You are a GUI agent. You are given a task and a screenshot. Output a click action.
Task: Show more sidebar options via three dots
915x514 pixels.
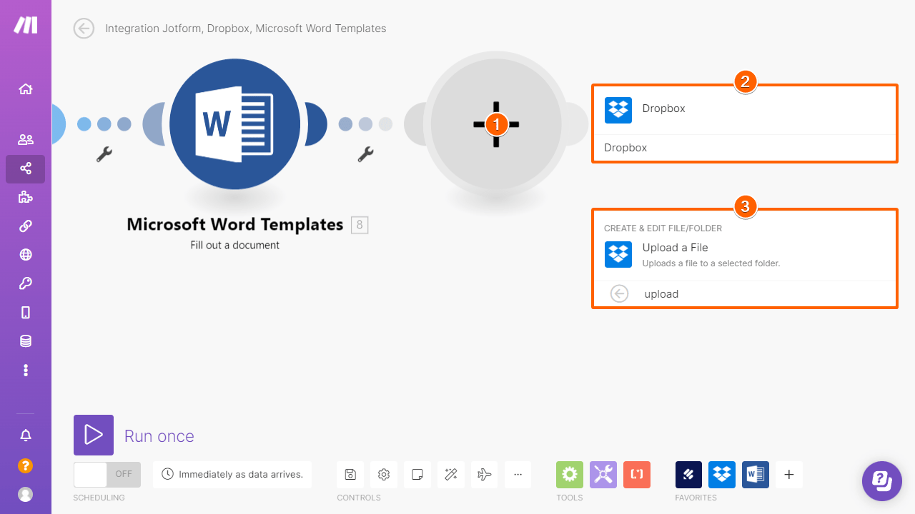[26, 370]
